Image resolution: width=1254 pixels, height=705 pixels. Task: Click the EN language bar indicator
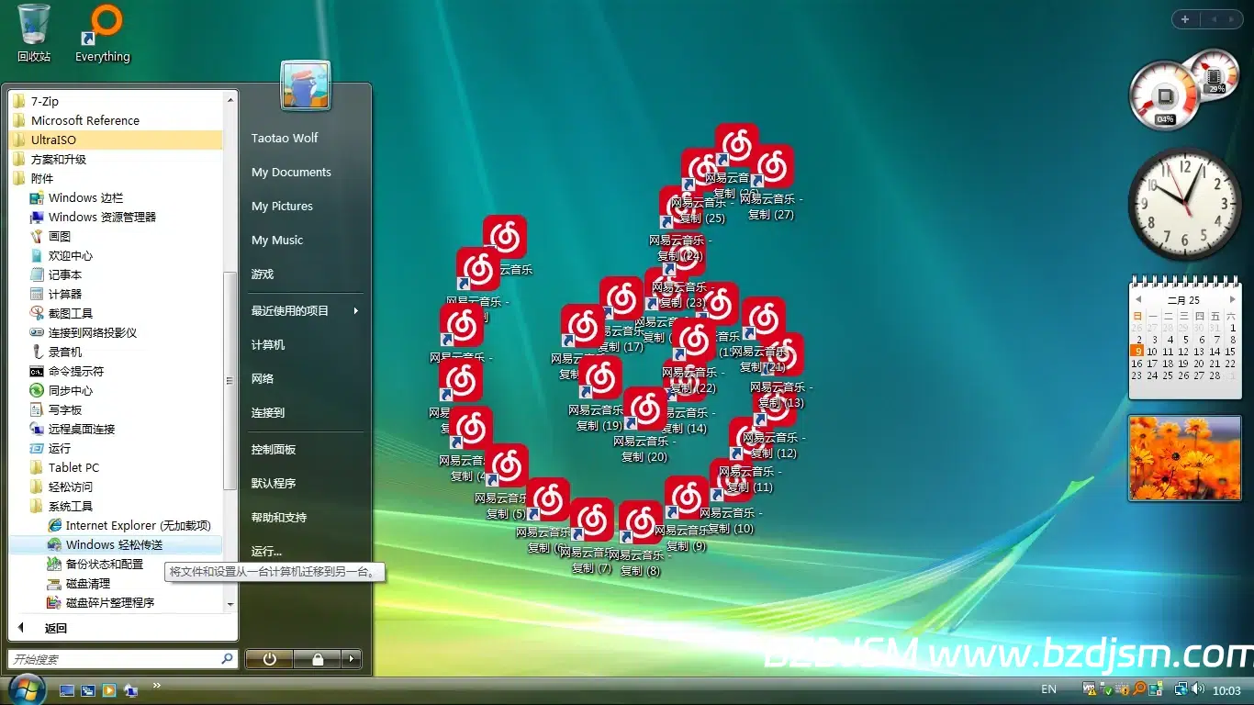pyautogui.click(x=1048, y=689)
